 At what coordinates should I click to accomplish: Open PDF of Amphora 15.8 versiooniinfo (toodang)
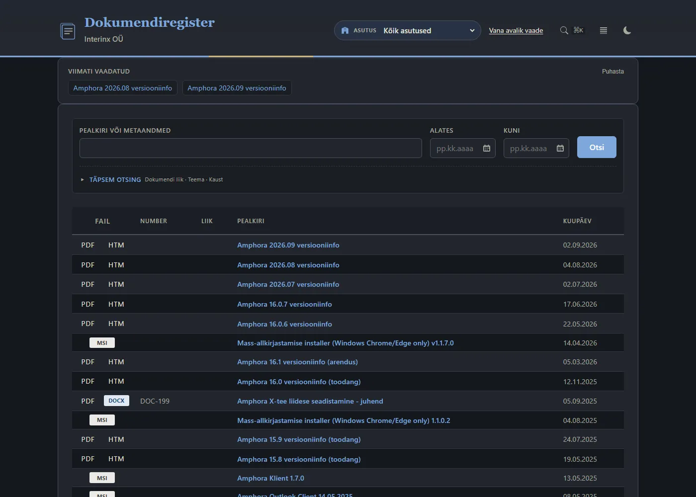pos(88,459)
